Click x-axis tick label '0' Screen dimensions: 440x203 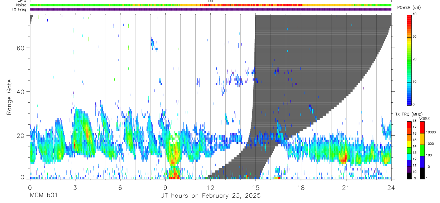pos(30,187)
